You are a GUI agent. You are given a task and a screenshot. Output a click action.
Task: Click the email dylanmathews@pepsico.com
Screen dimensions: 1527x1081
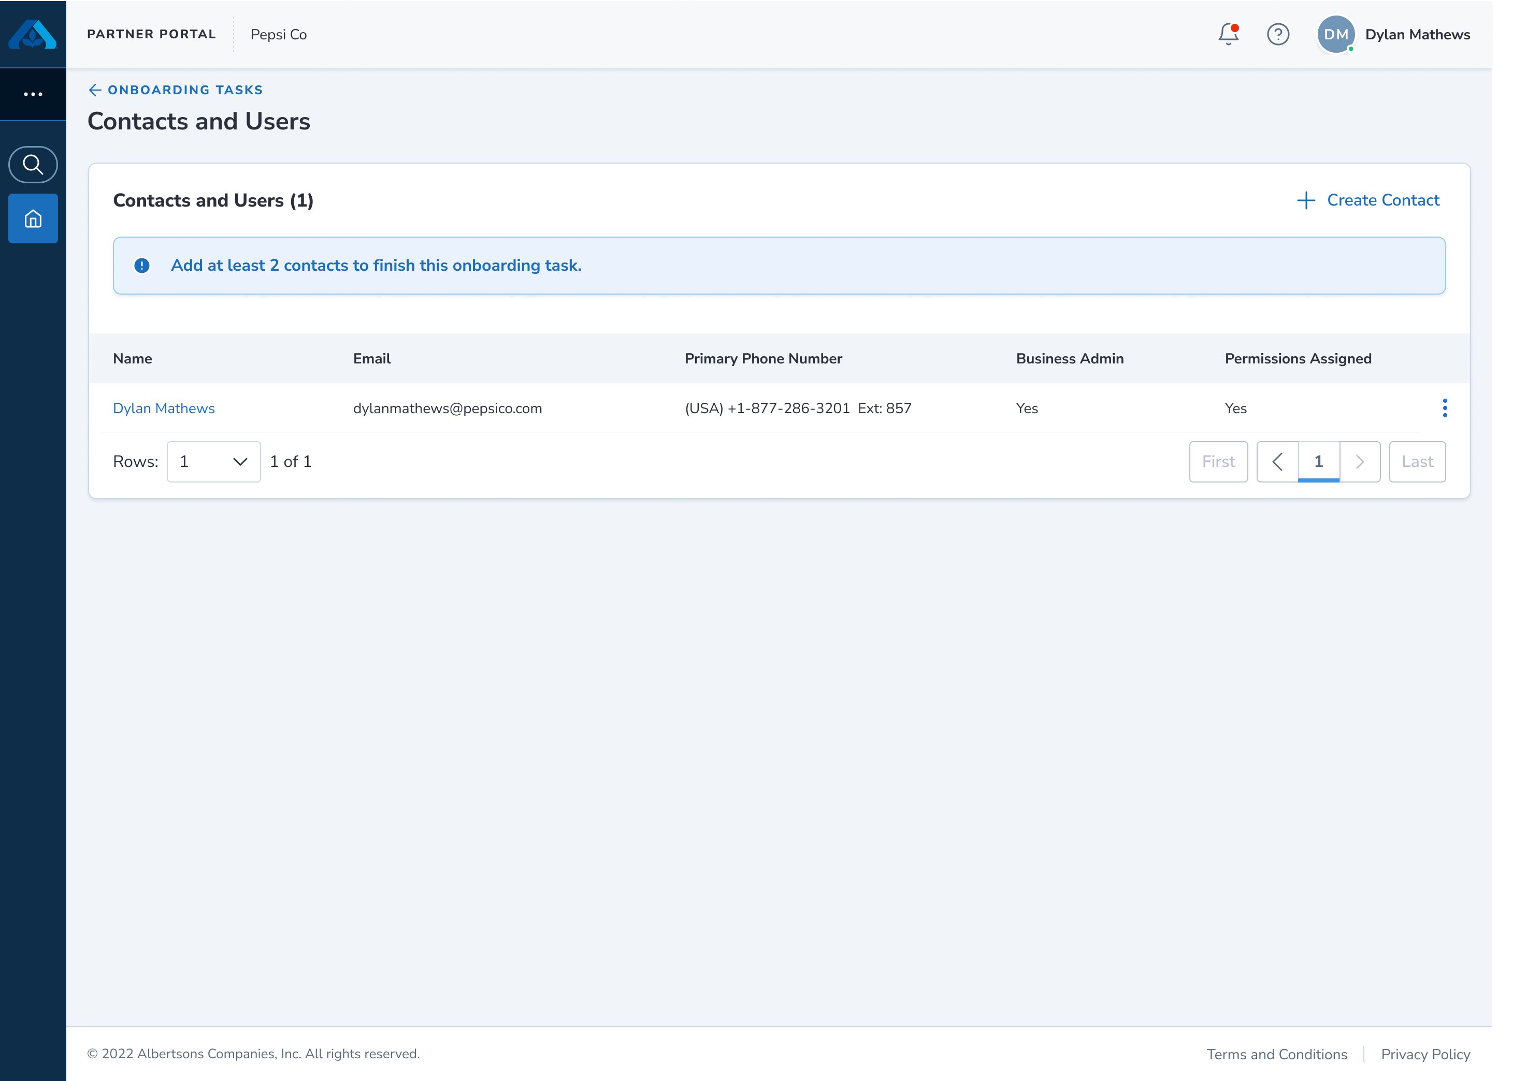[x=448, y=408]
